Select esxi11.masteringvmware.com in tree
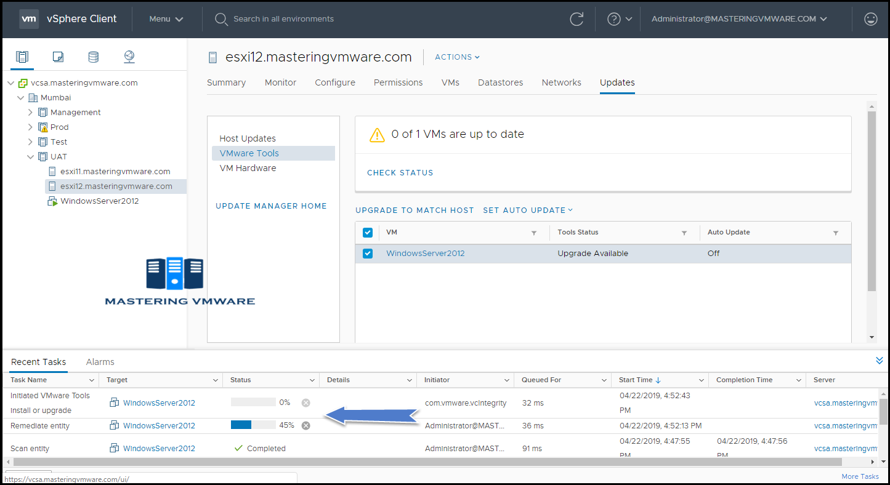Image resolution: width=890 pixels, height=485 pixels. point(115,172)
